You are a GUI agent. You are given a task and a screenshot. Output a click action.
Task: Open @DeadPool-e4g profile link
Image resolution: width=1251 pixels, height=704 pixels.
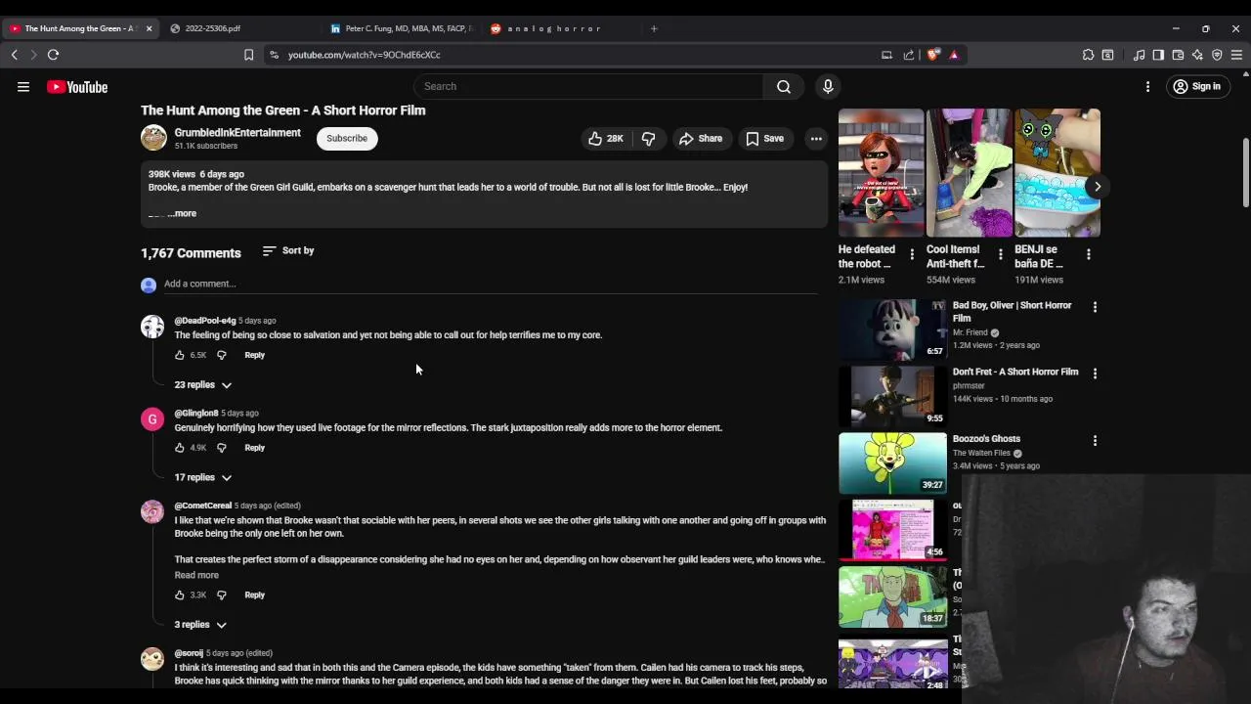(x=205, y=321)
